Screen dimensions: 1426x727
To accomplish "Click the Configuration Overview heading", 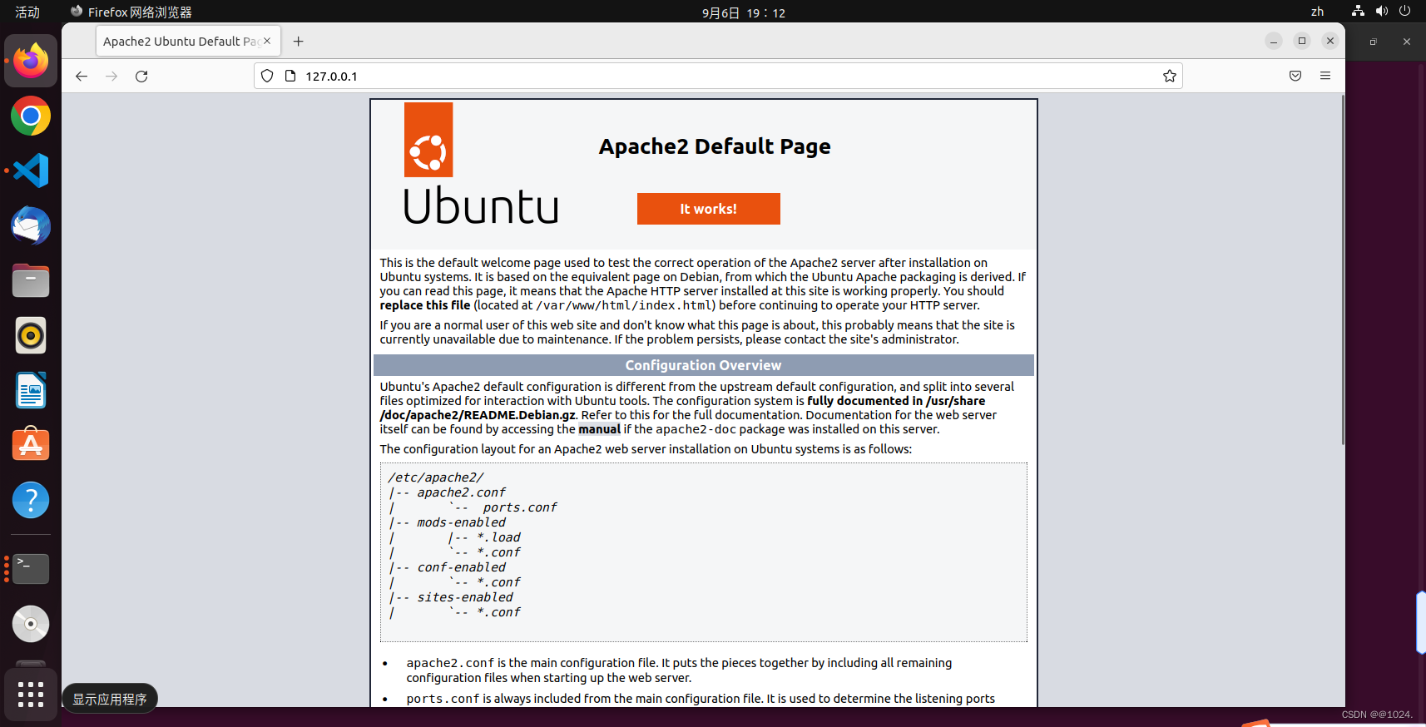I will click(704, 365).
